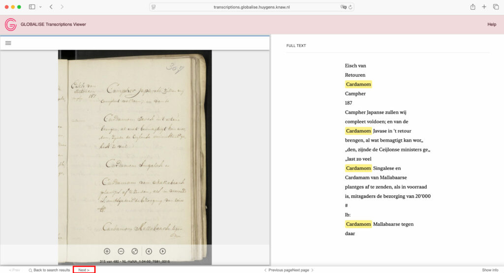Select the '„last zo veel' line

358,159
